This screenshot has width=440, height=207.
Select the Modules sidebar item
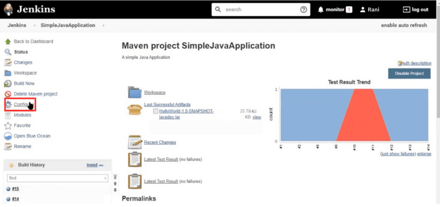[x=22, y=115]
